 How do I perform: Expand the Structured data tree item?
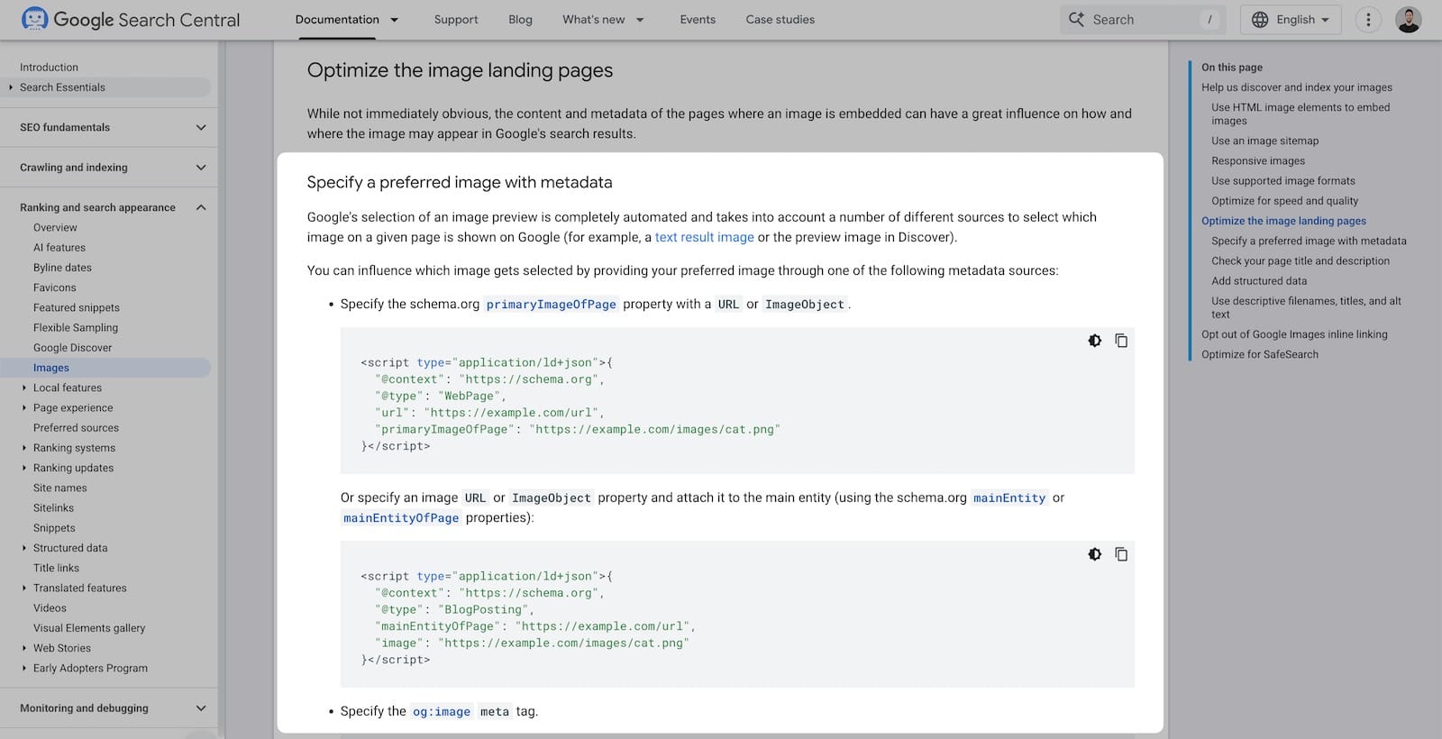(24, 548)
